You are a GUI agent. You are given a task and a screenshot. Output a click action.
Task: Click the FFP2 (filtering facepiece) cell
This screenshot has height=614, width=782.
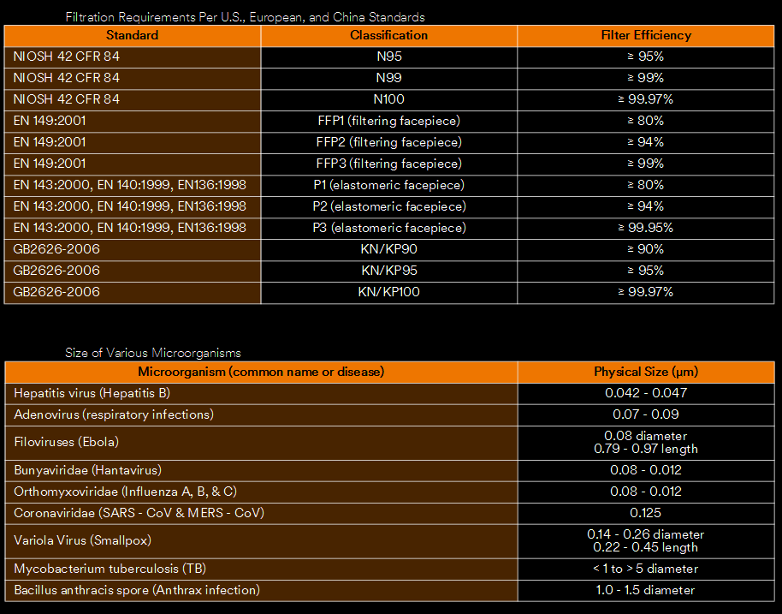pyautogui.click(x=388, y=142)
